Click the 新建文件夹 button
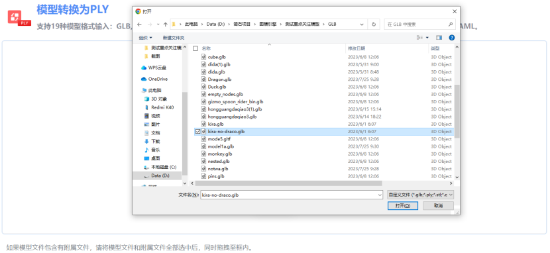This screenshot has height=253, width=550. click(x=174, y=38)
